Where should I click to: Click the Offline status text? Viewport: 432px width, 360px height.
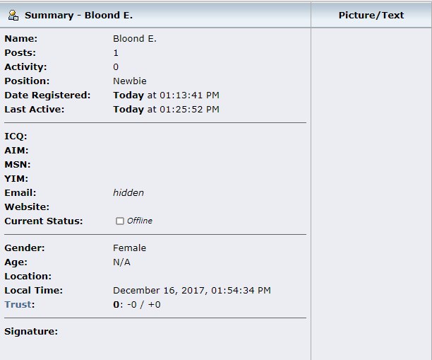click(x=139, y=221)
